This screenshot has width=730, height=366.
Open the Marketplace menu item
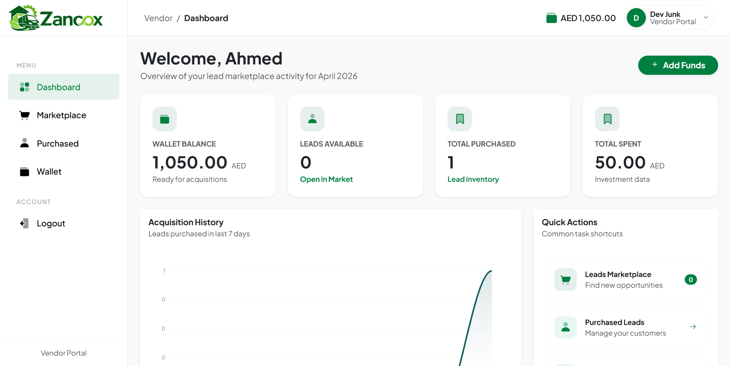(x=64, y=115)
